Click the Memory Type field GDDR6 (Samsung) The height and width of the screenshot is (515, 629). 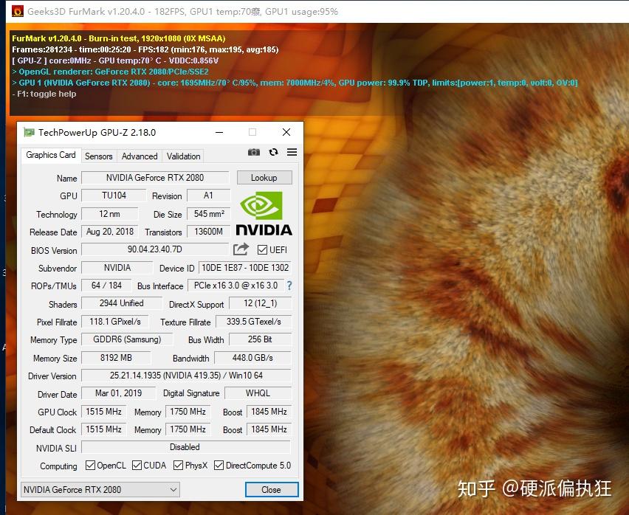127,339
